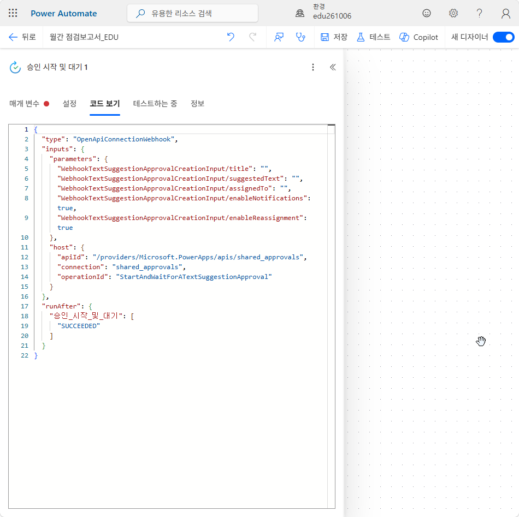Click the "StartAndWaitForATextSuggestionApproval" operationId value

pyautogui.click(x=194, y=277)
